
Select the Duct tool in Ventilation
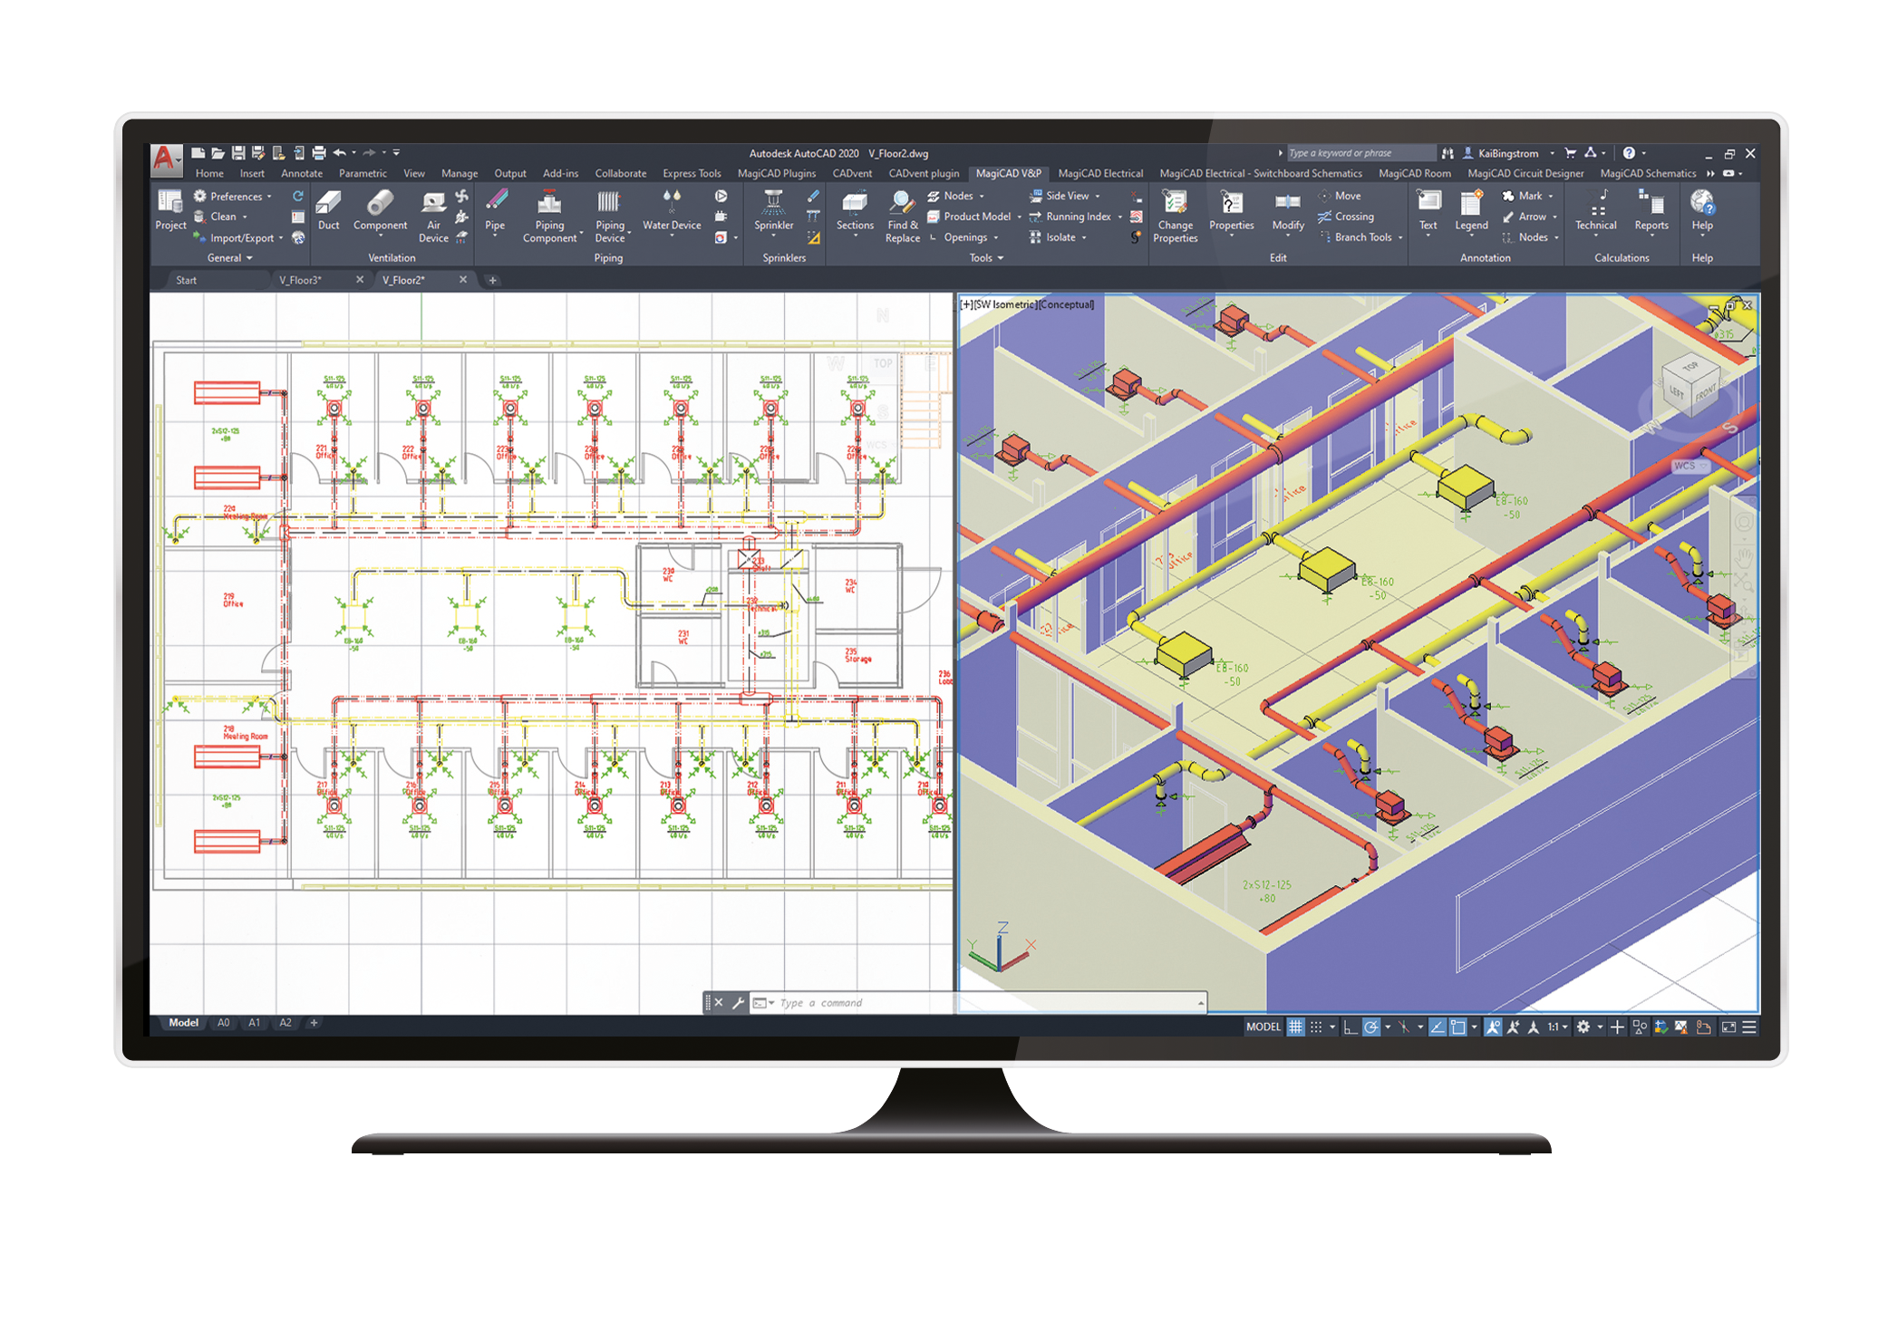coord(328,210)
